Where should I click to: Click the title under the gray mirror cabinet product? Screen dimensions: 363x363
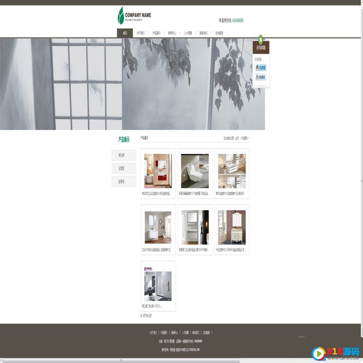click(x=194, y=250)
